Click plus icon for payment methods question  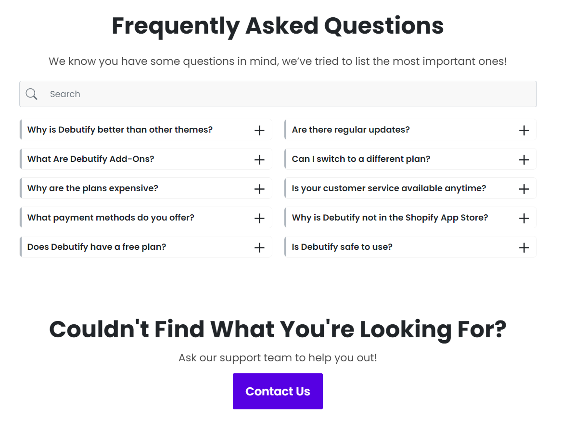pos(259,218)
